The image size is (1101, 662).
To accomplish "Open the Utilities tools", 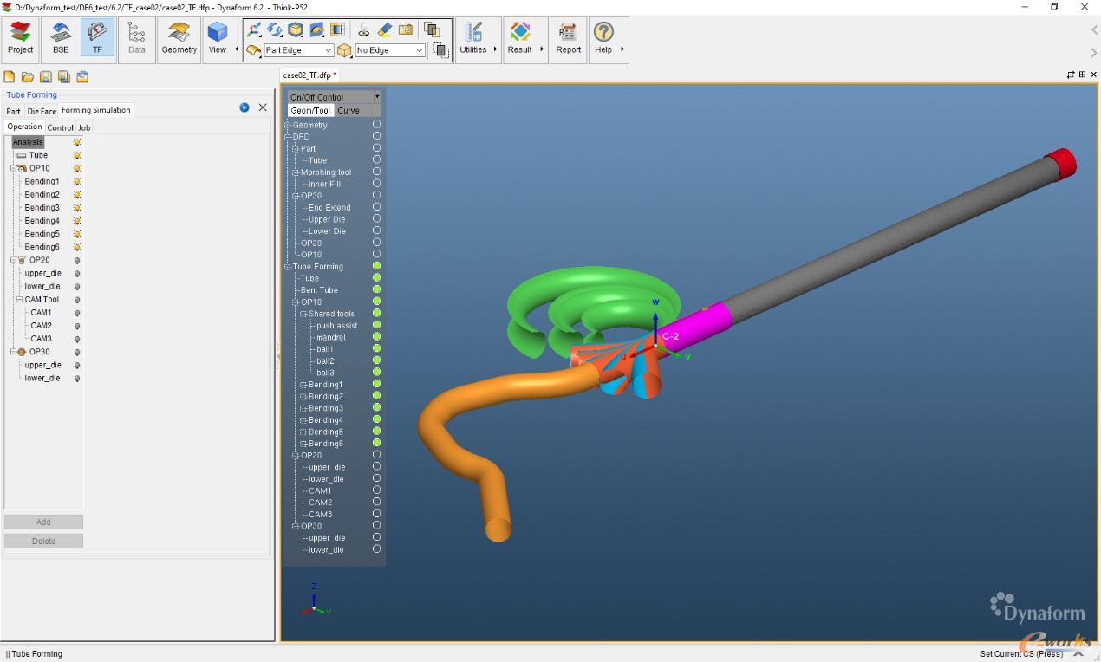I will pos(473,38).
